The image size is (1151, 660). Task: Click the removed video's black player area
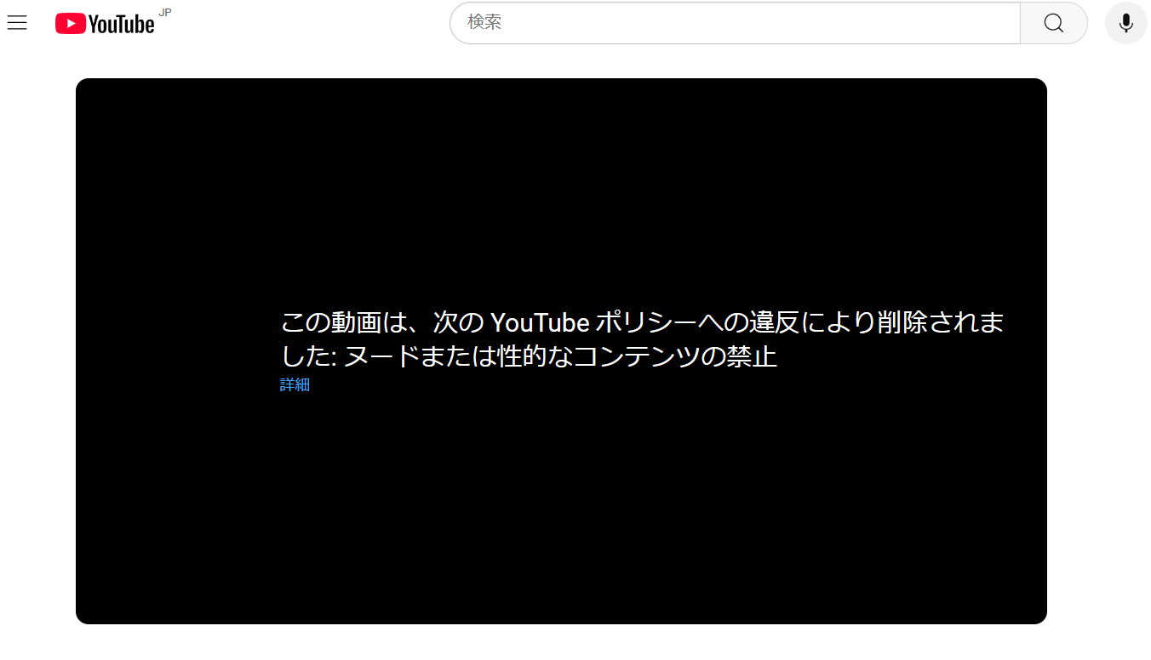click(x=561, y=510)
